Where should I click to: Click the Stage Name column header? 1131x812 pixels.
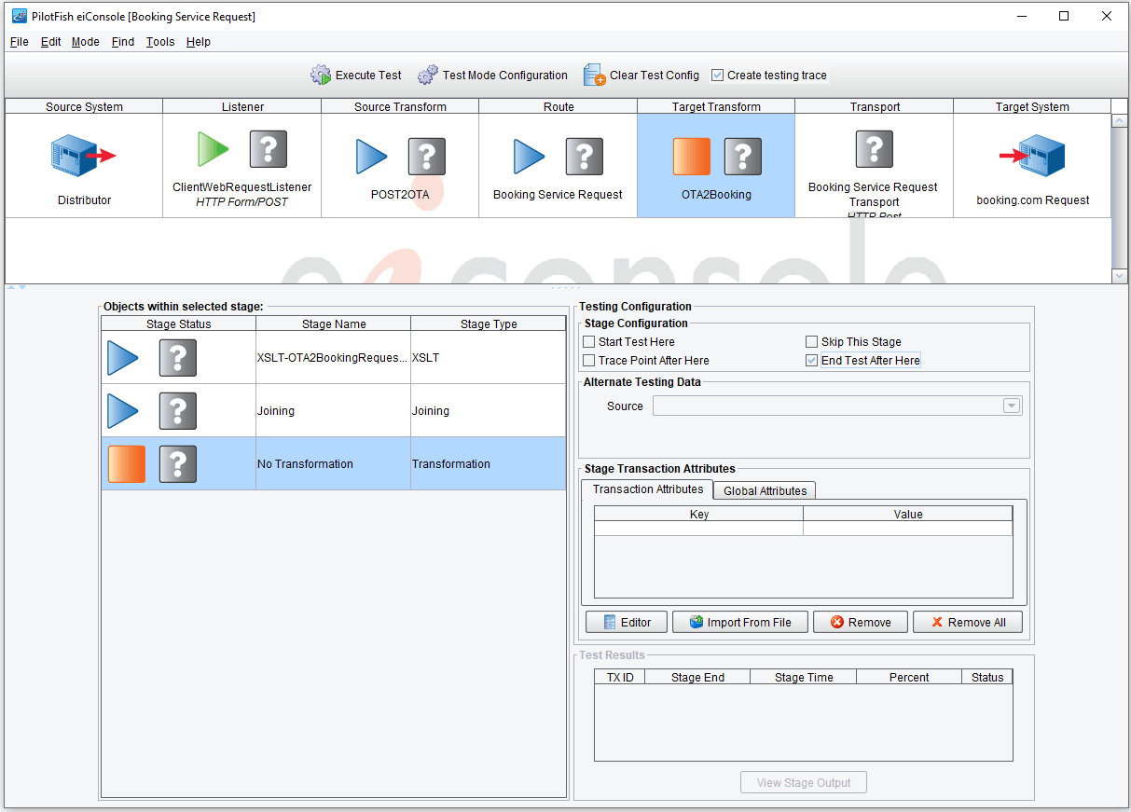pyautogui.click(x=334, y=323)
